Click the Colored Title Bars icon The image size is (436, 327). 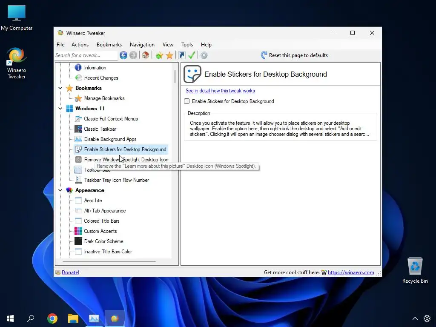tap(78, 221)
